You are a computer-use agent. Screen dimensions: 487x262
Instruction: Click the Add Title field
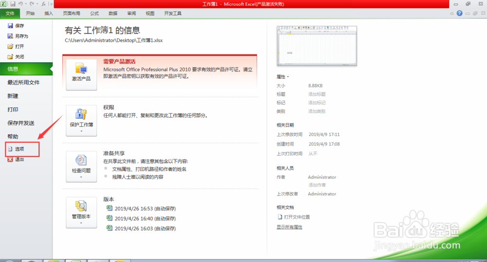[x=317, y=94]
